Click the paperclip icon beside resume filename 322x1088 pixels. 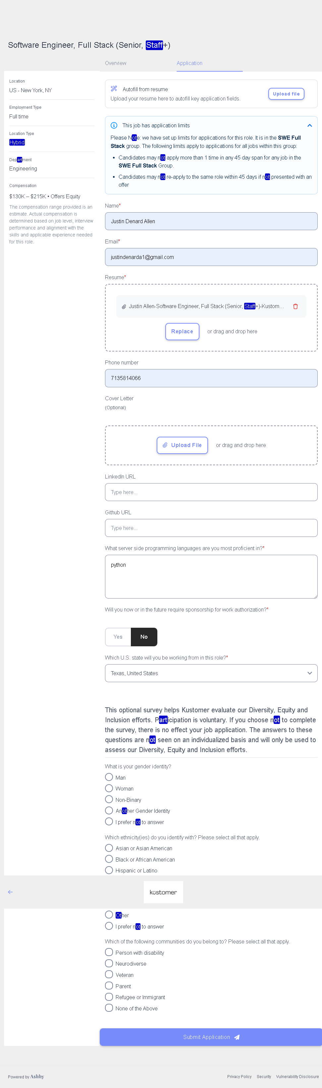point(124,307)
